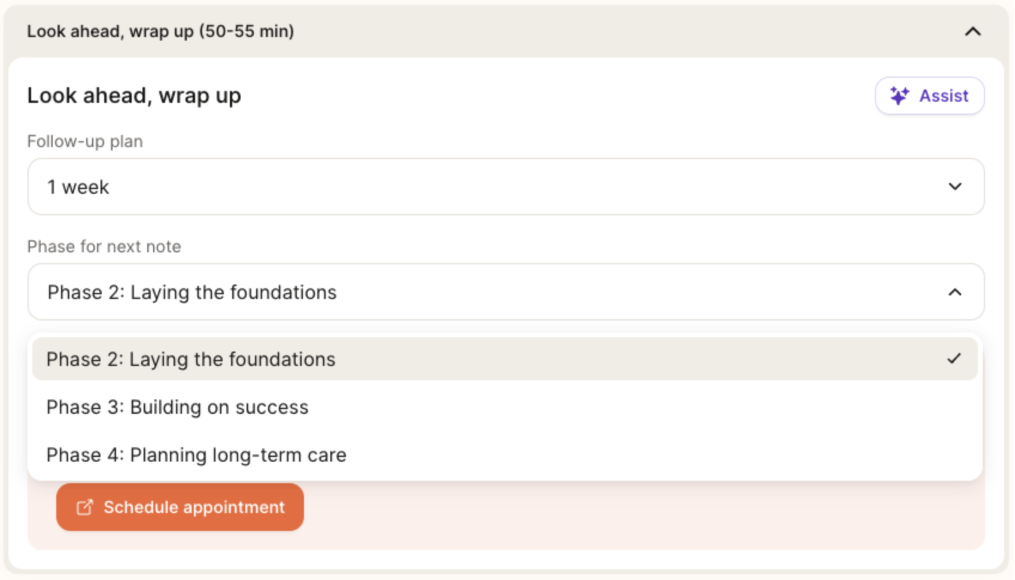1015x580 pixels.
Task: Pick Phase 4: Planning long-term care
Action: pos(196,455)
